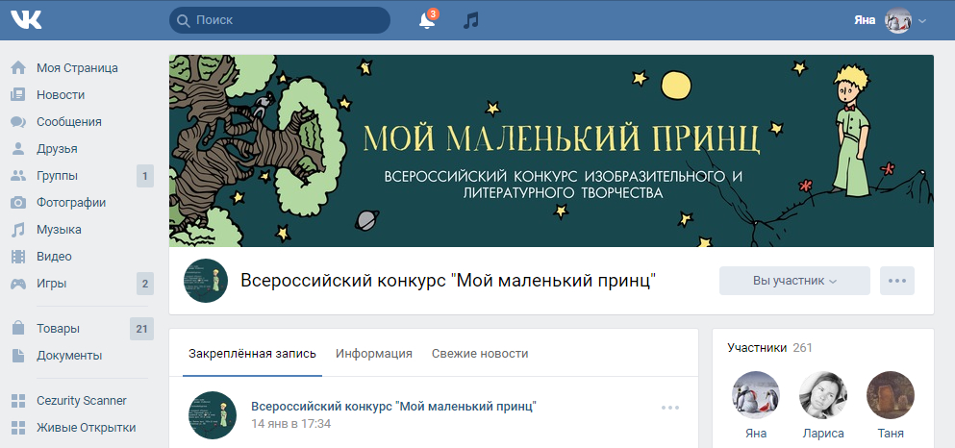The height and width of the screenshot is (448, 955).
Task: Click the group cover banner image
Action: [x=551, y=151]
